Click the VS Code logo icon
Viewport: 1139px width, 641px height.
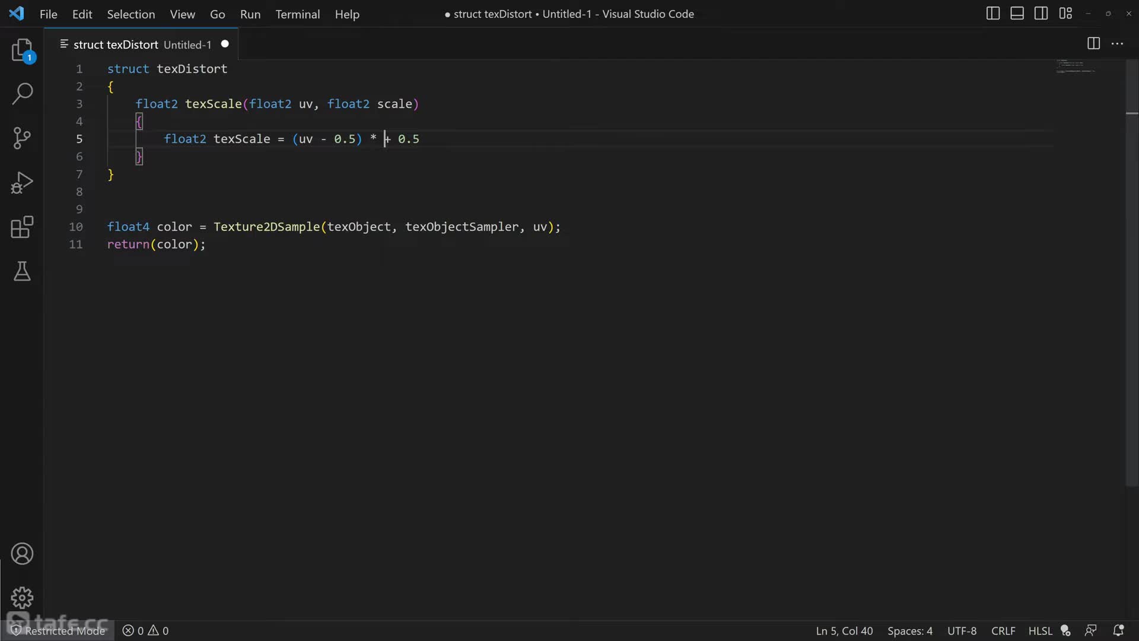pyautogui.click(x=17, y=14)
